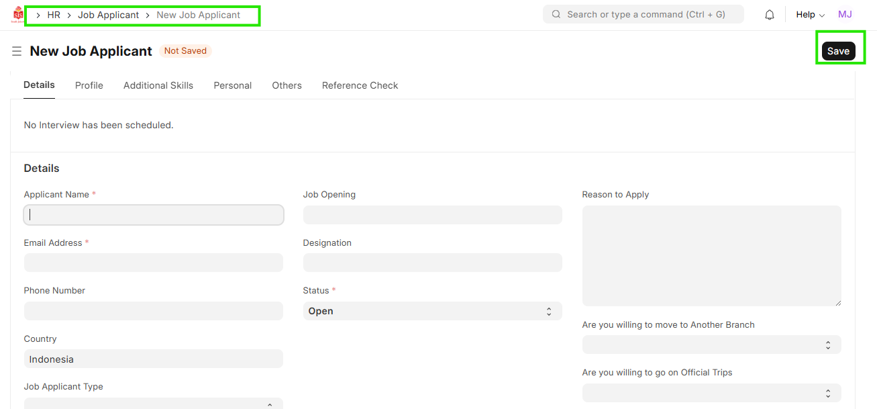This screenshot has height=409, width=877.
Task: Select the Personal tab
Action: point(233,85)
